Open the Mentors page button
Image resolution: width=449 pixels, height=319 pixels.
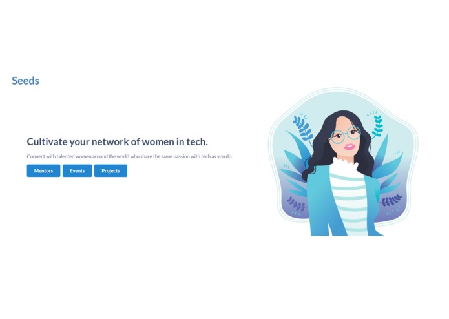(x=43, y=171)
